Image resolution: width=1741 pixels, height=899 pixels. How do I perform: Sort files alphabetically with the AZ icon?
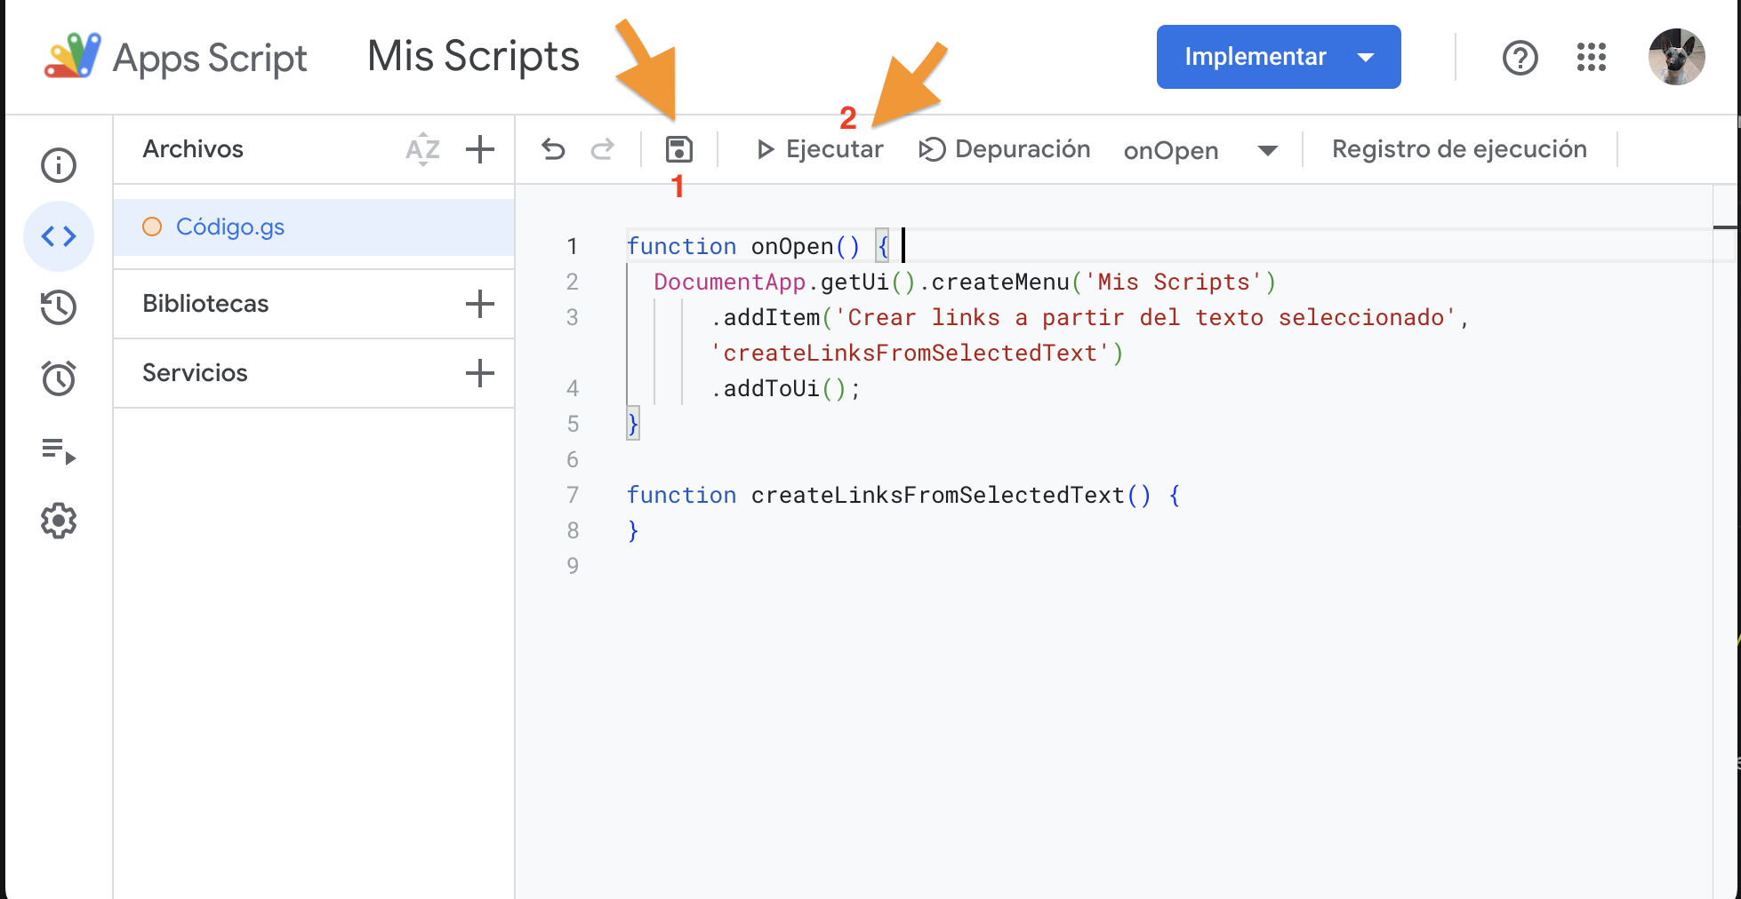pyautogui.click(x=422, y=149)
